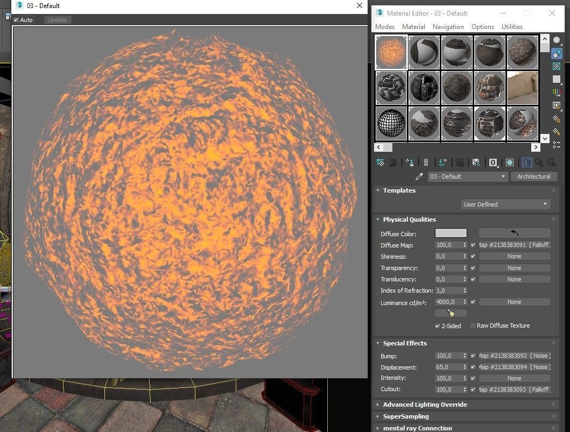Click the Shininess None map button
This screenshot has height=432, width=570.
[x=515, y=257]
